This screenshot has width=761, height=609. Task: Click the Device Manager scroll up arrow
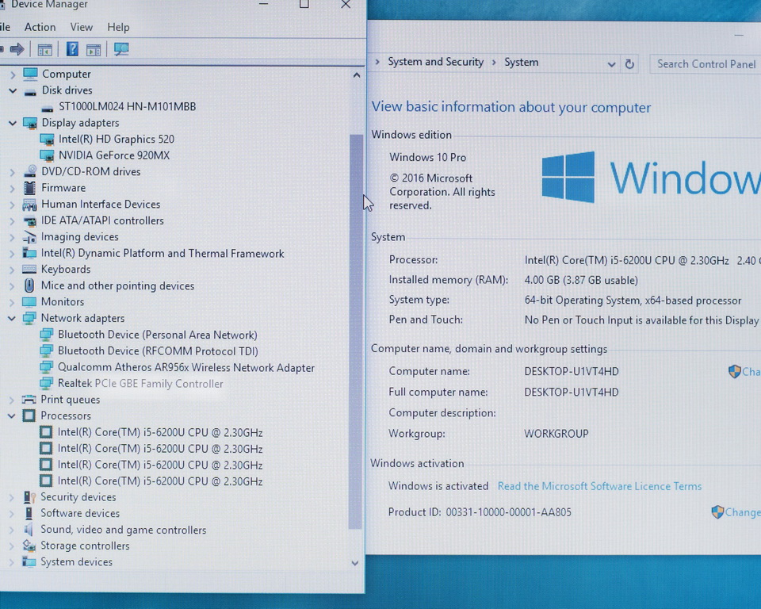point(357,75)
